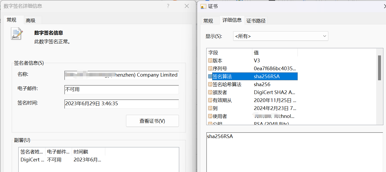Click the DigiCert SHA2 A... value
The image size is (386, 172).
point(275,92)
